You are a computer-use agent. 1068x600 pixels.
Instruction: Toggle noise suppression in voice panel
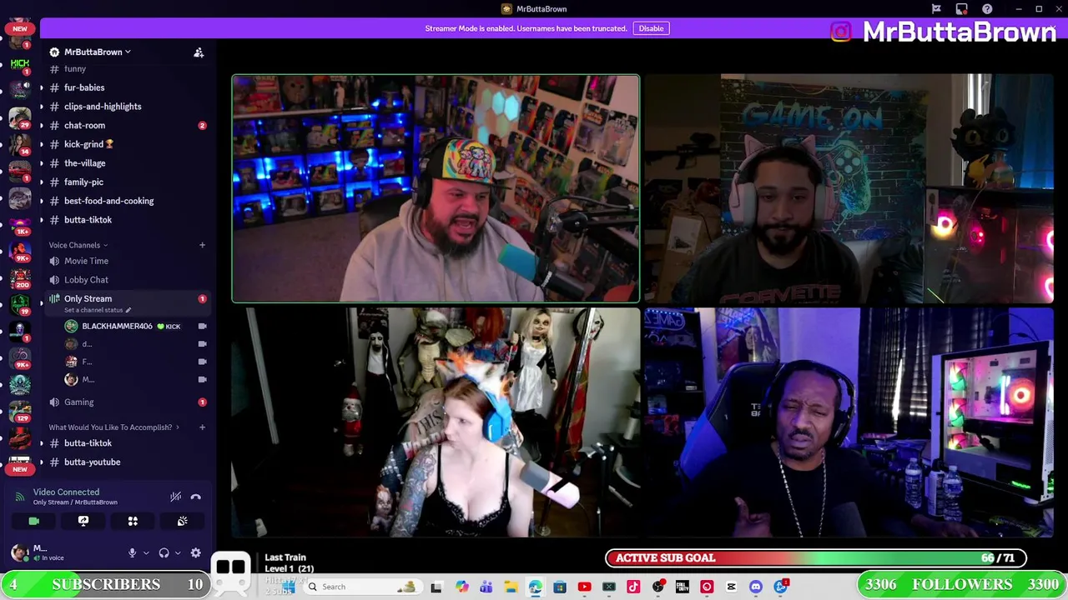point(175,497)
